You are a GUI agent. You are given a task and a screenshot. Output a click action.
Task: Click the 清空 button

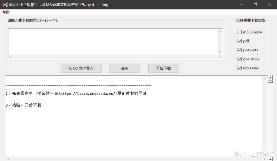pos(124,68)
